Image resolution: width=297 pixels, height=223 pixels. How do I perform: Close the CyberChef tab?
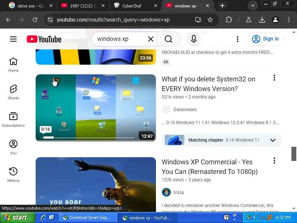coord(156,6)
